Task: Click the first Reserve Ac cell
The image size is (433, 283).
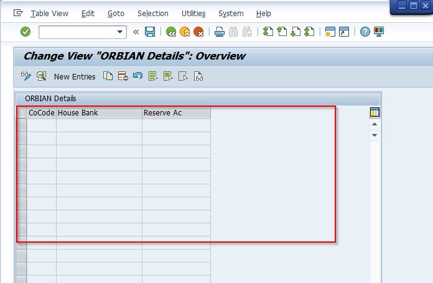Action: tap(176, 125)
